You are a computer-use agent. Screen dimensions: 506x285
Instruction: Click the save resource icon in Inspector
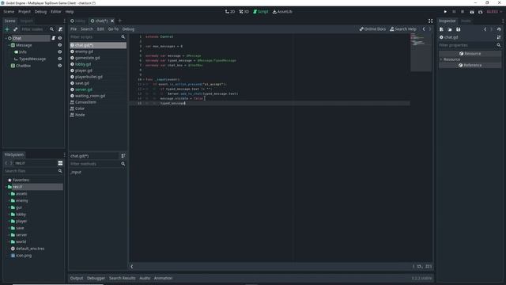tap(459, 29)
